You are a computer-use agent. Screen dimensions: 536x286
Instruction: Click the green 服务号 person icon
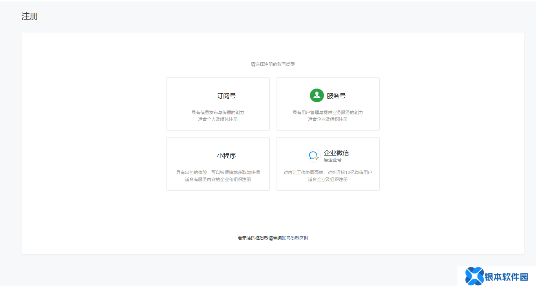pos(316,96)
